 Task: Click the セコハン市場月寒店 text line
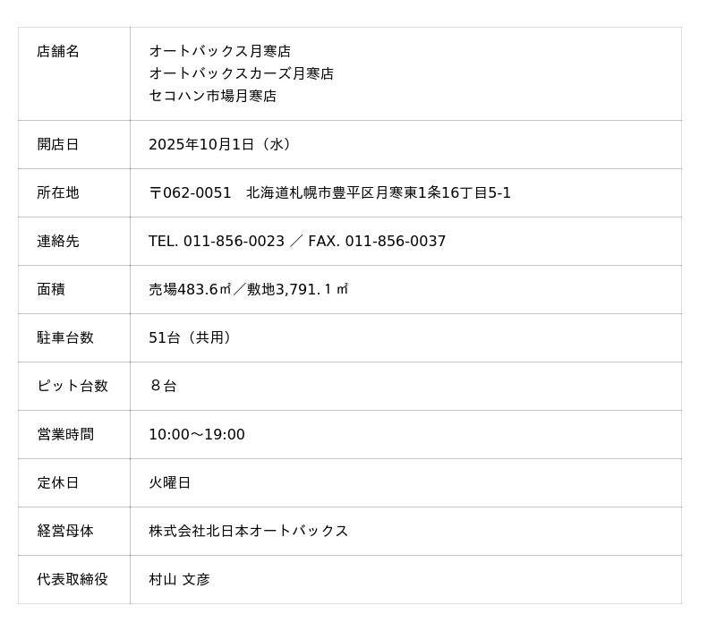coord(212,96)
